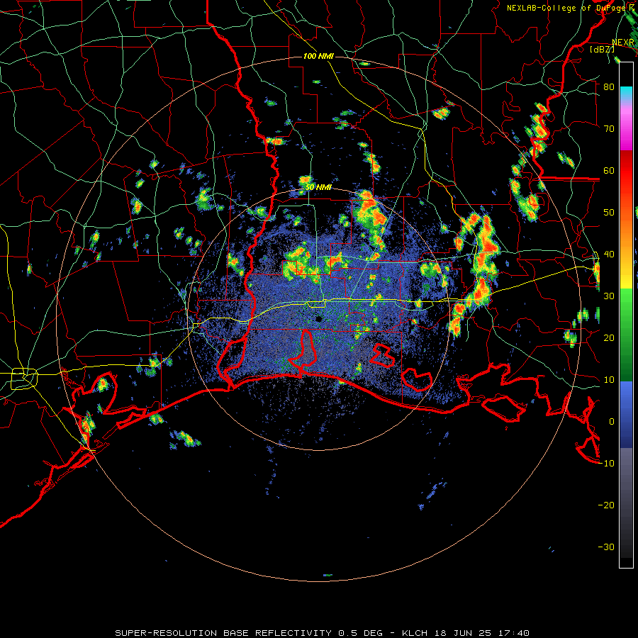The height and width of the screenshot is (638, 638).
Task: Click the black radar site dot at map center
Action: click(x=318, y=319)
